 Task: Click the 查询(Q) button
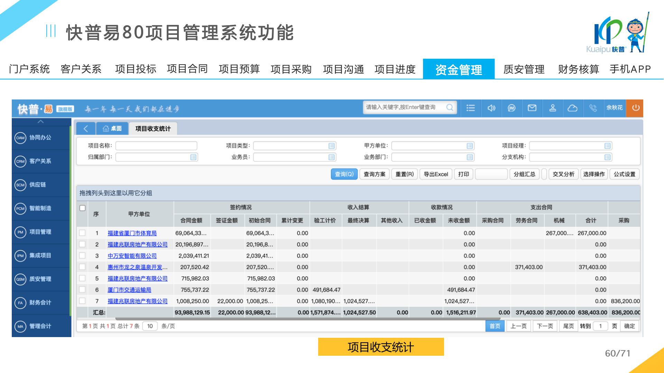coord(344,174)
